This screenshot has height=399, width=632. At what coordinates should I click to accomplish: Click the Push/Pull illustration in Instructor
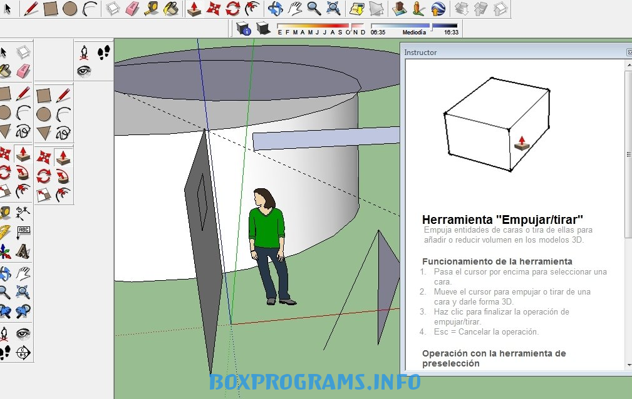click(x=497, y=124)
